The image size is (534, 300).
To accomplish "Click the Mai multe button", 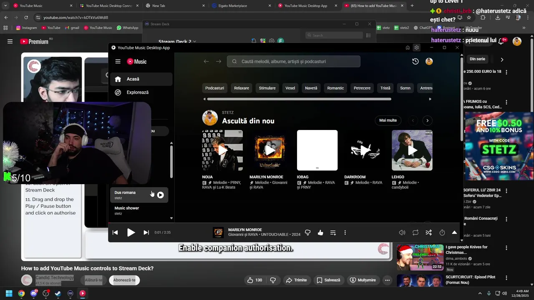I will pyautogui.click(x=388, y=120).
